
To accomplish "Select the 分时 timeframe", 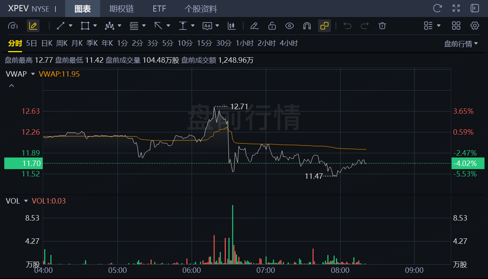I will (x=15, y=43).
